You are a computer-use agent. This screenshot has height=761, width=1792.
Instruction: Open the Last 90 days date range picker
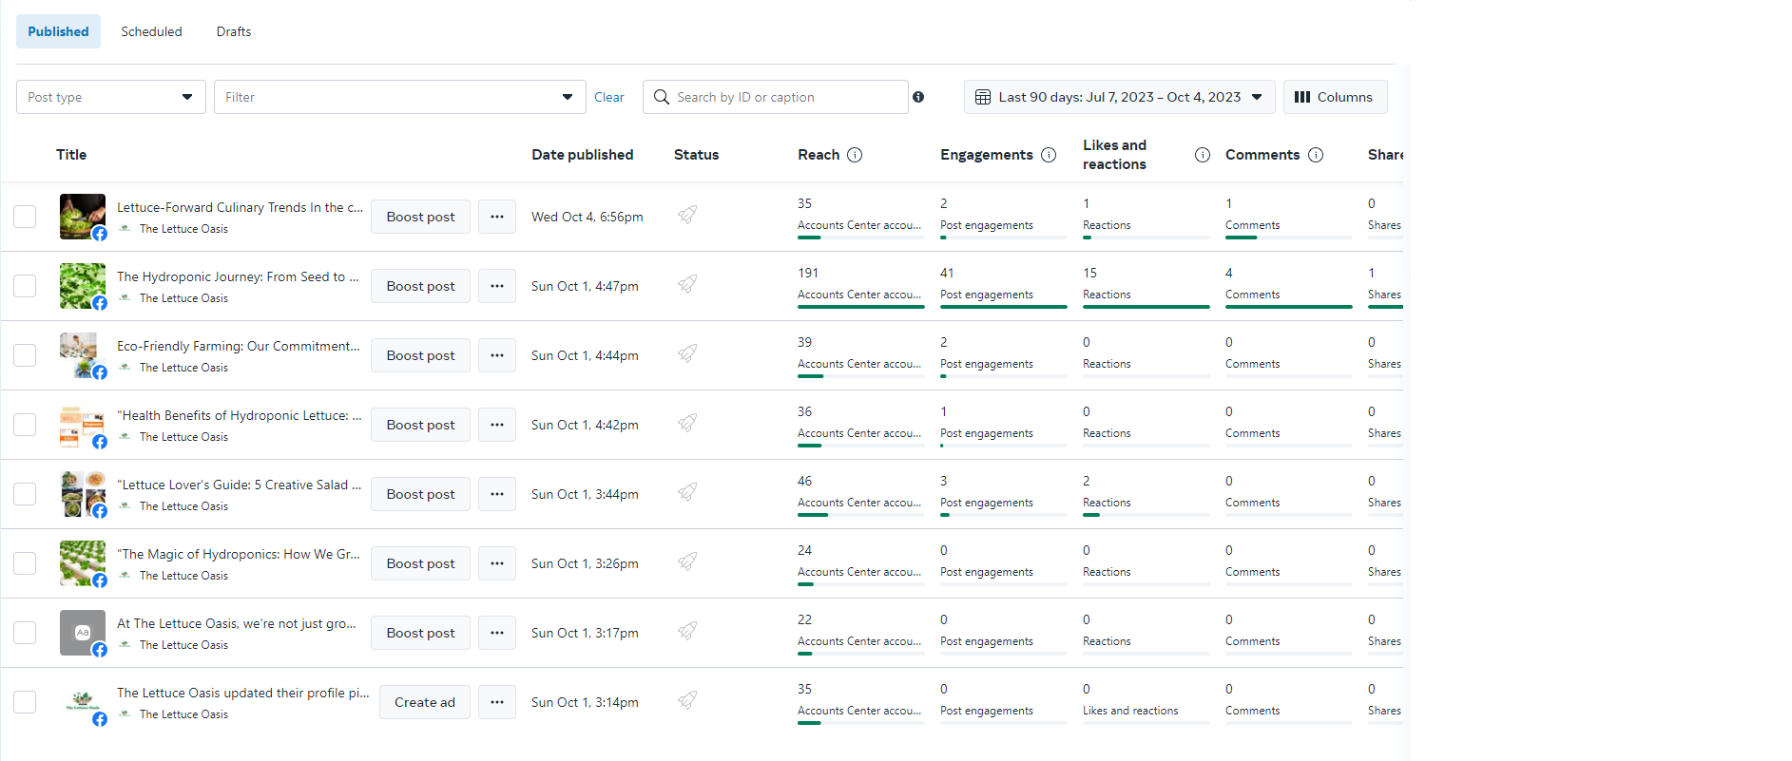point(1119,97)
